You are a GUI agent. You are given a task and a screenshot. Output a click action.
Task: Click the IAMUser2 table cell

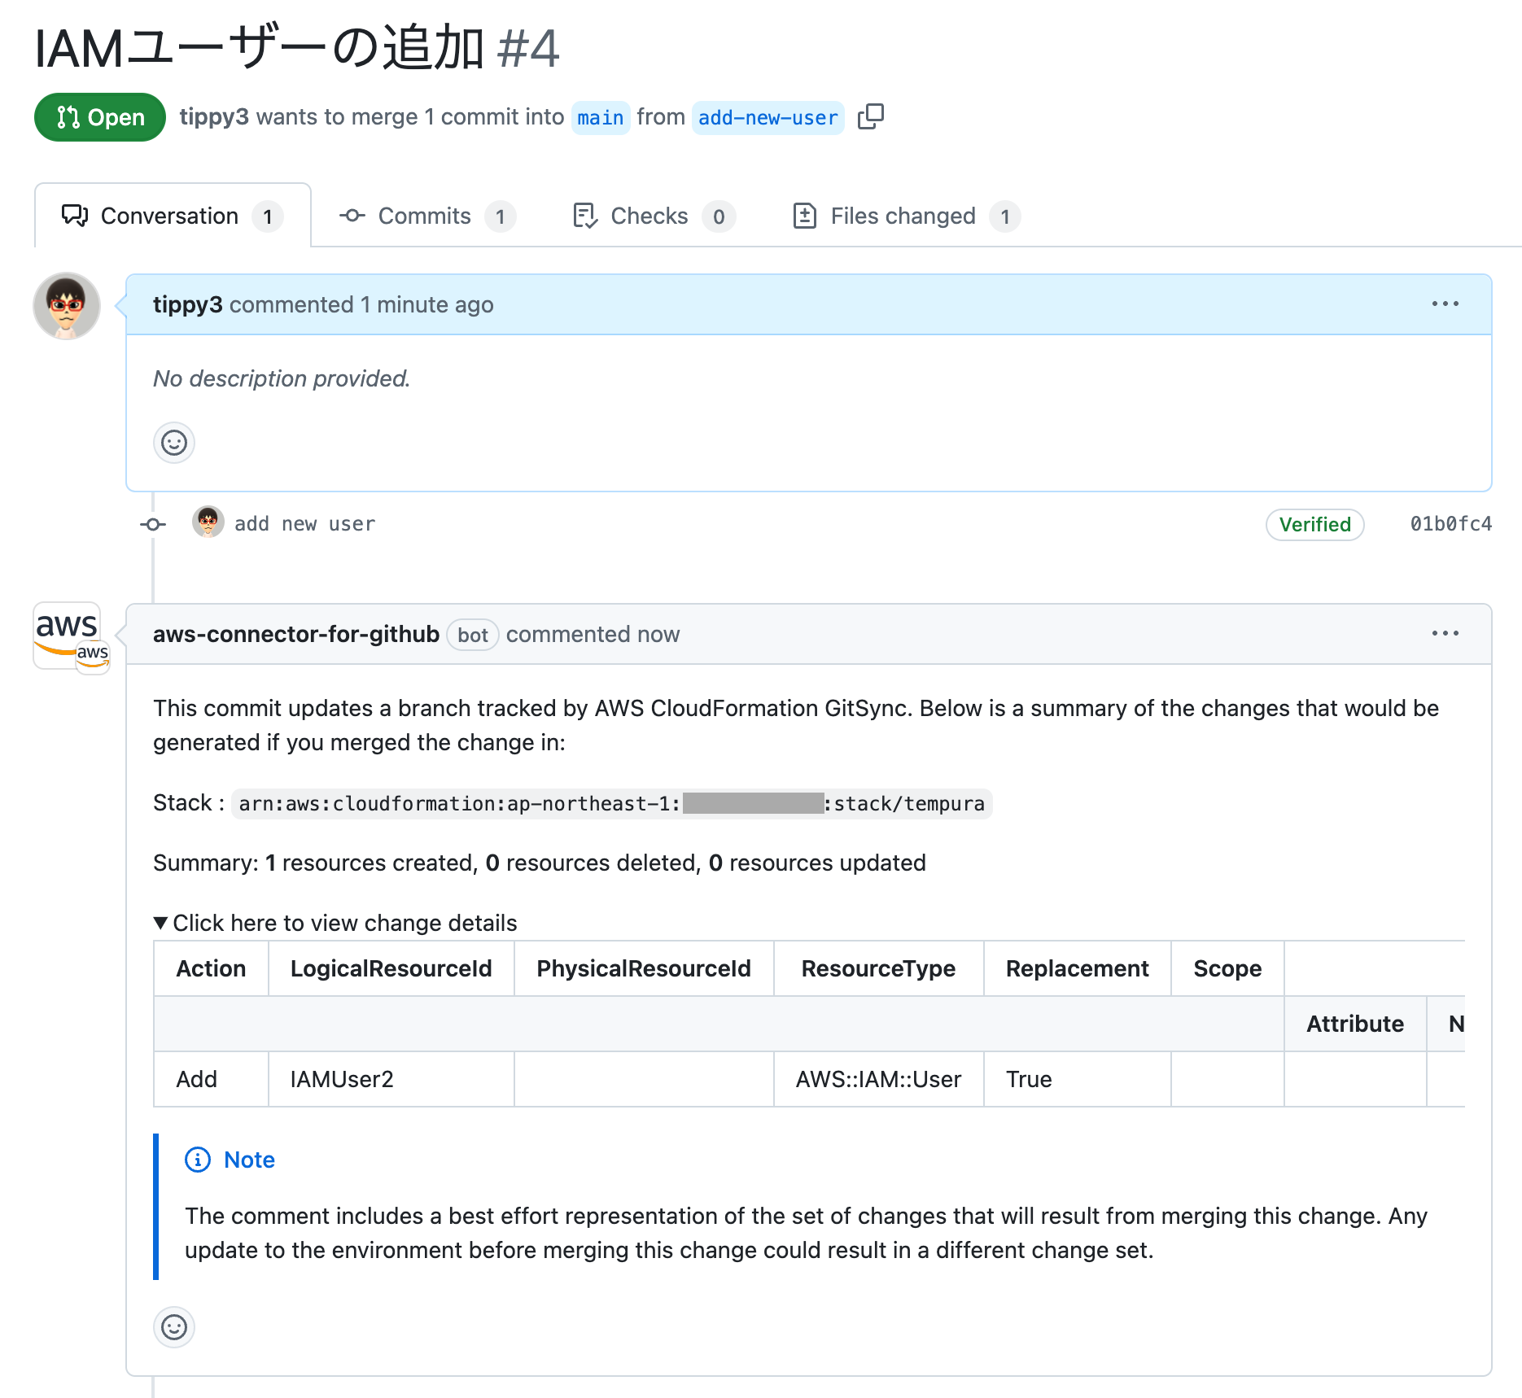[x=391, y=1079]
